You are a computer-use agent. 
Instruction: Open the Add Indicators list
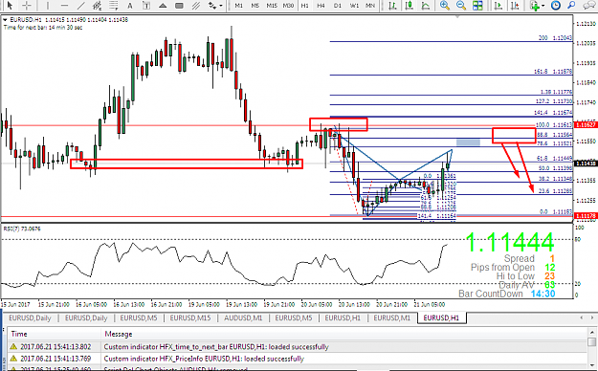tap(534, 6)
